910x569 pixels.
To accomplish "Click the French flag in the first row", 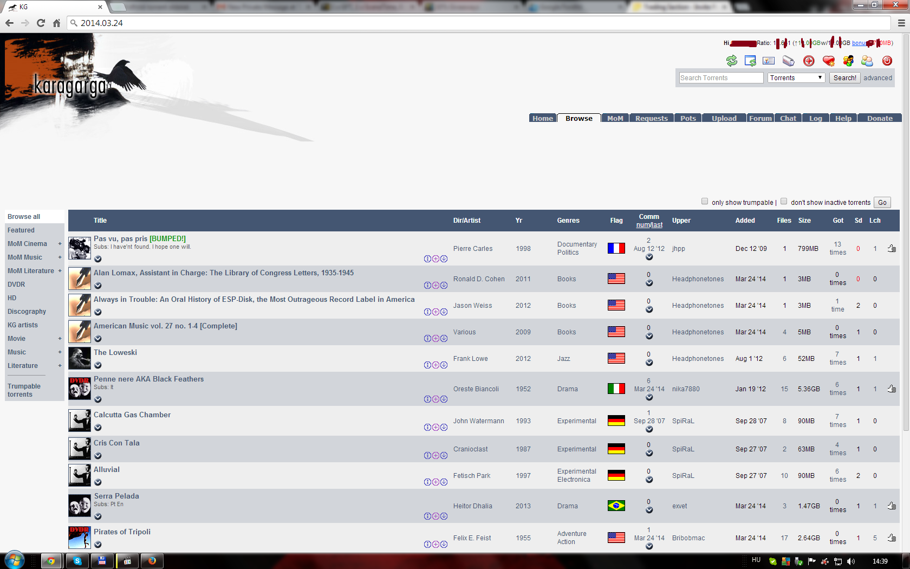I will 616,248.
